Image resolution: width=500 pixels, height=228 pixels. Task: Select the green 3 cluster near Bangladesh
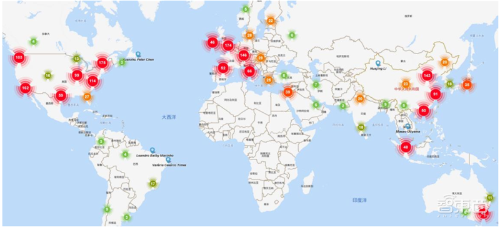pos(385,104)
